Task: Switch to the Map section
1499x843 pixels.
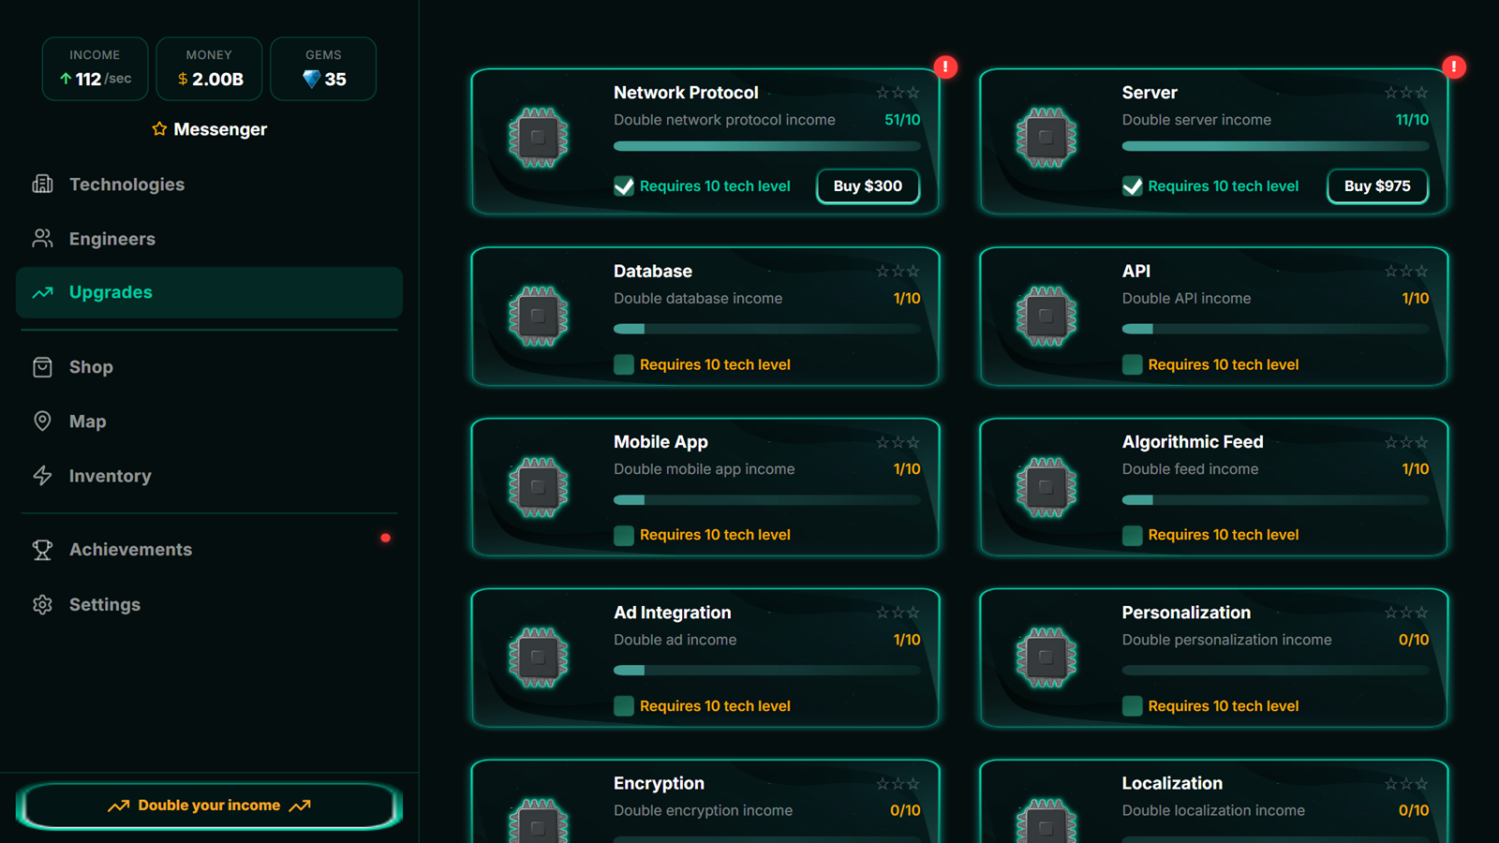Action: pos(210,421)
